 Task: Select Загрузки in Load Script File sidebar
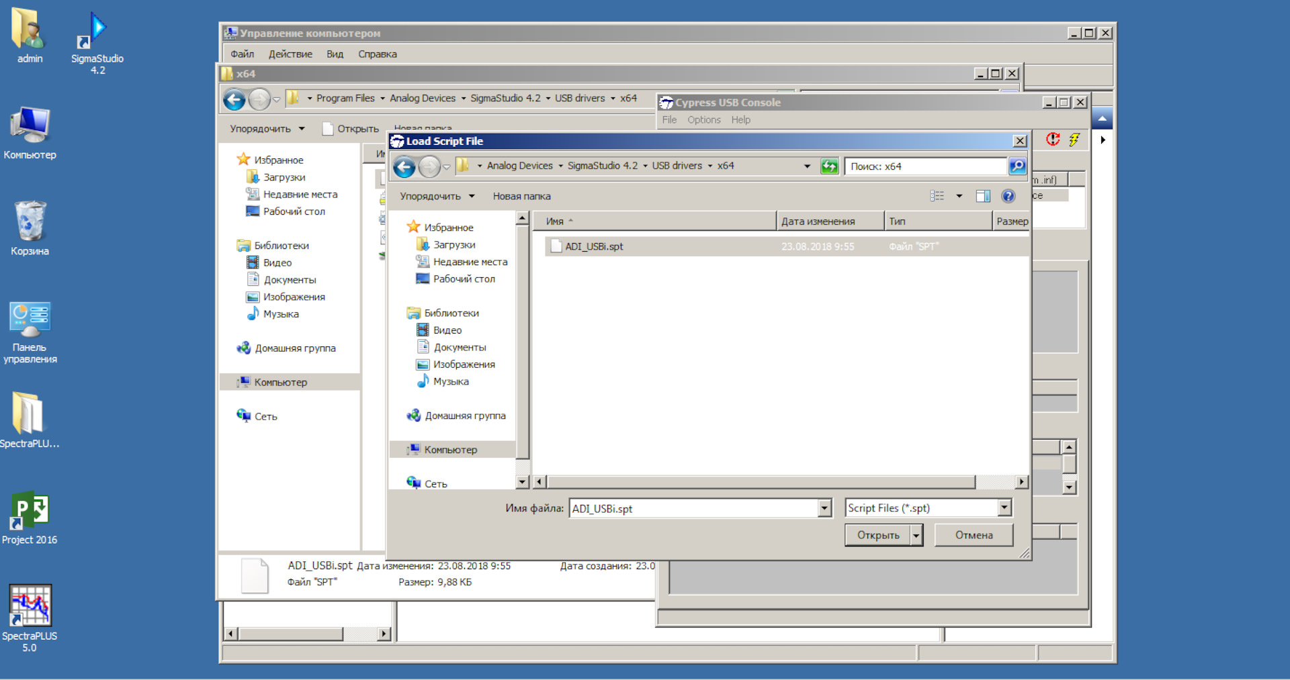coord(454,244)
